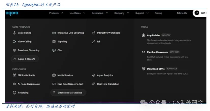Click the IoT icon
Screen dimensions: 210x111
[x=94, y=42]
